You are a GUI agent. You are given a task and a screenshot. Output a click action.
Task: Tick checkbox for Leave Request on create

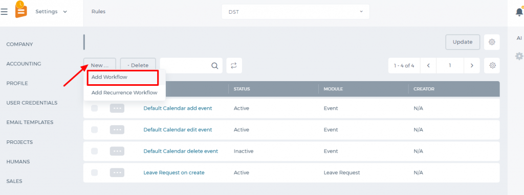click(x=95, y=173)
